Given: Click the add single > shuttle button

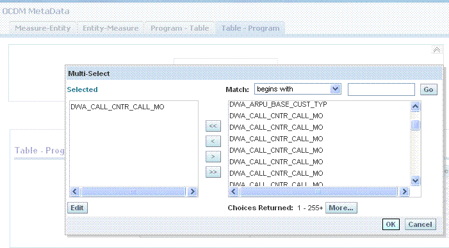Looking at the screenshot, I should (x=213, y=157).
